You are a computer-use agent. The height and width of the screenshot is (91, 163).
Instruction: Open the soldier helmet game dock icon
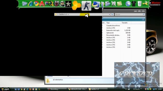click(x=62, y=4)
